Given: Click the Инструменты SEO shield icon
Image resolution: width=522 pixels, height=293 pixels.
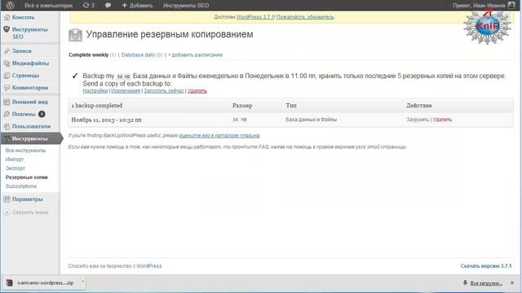Looking at the screenshot, I should (x=7, y=29).
